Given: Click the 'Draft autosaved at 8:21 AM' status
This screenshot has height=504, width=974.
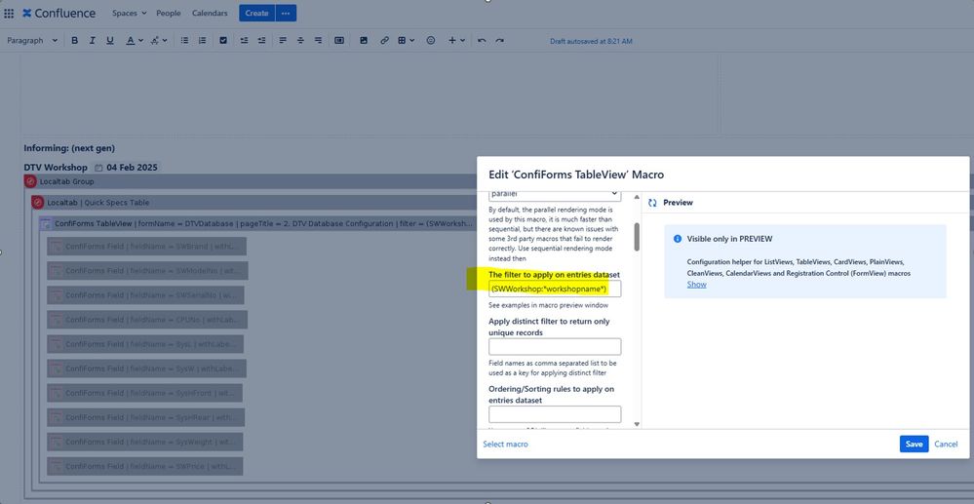Looking at the screenshot, I should (591, 41).
